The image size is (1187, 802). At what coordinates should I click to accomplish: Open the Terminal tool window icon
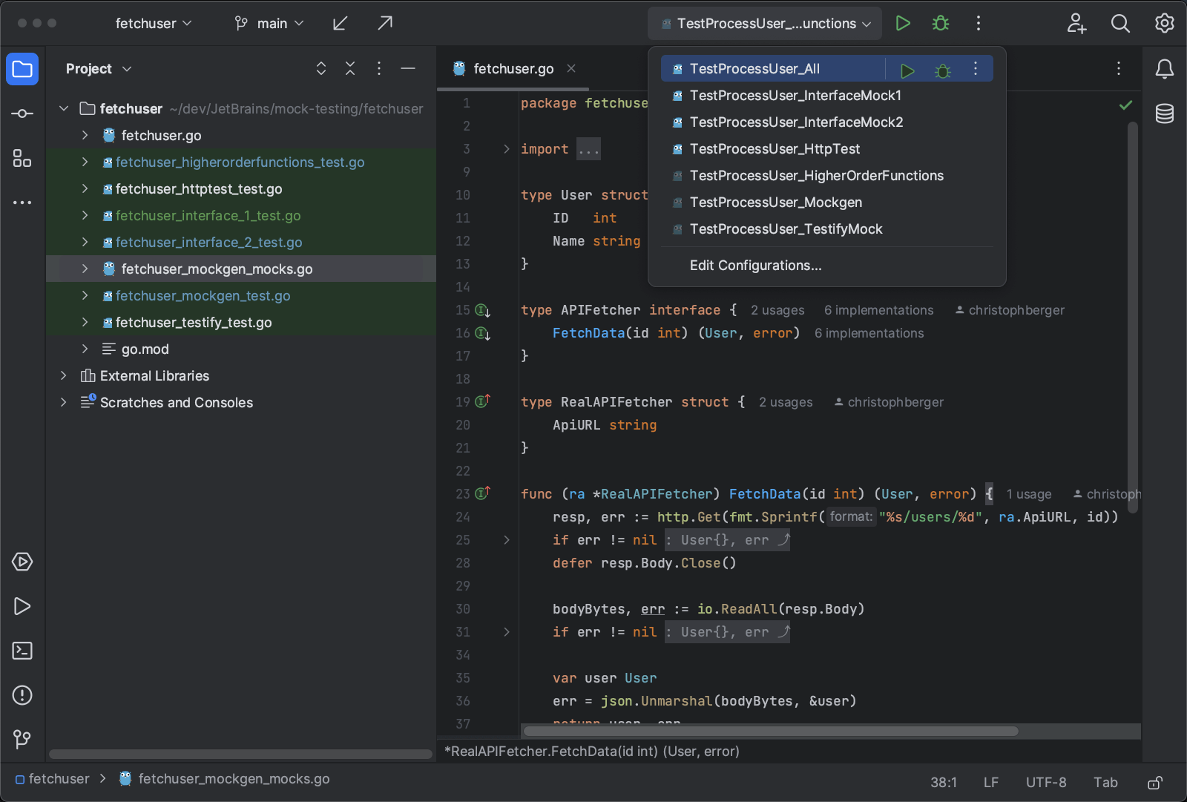click(x=22, y=651)
